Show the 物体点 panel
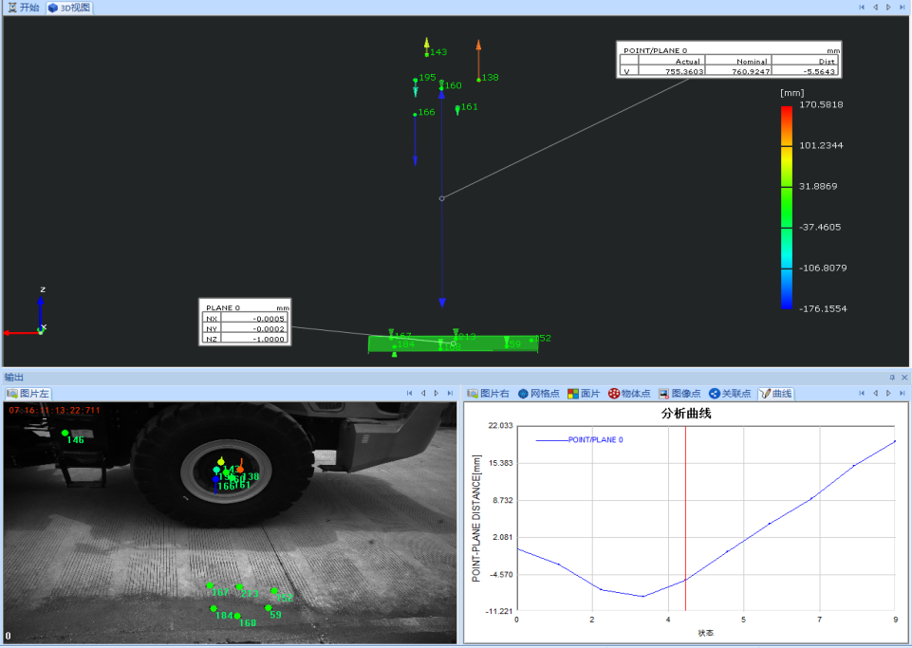 coord(629,393)
